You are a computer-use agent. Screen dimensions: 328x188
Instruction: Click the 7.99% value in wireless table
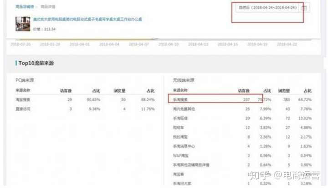click(x=266, y=109)
